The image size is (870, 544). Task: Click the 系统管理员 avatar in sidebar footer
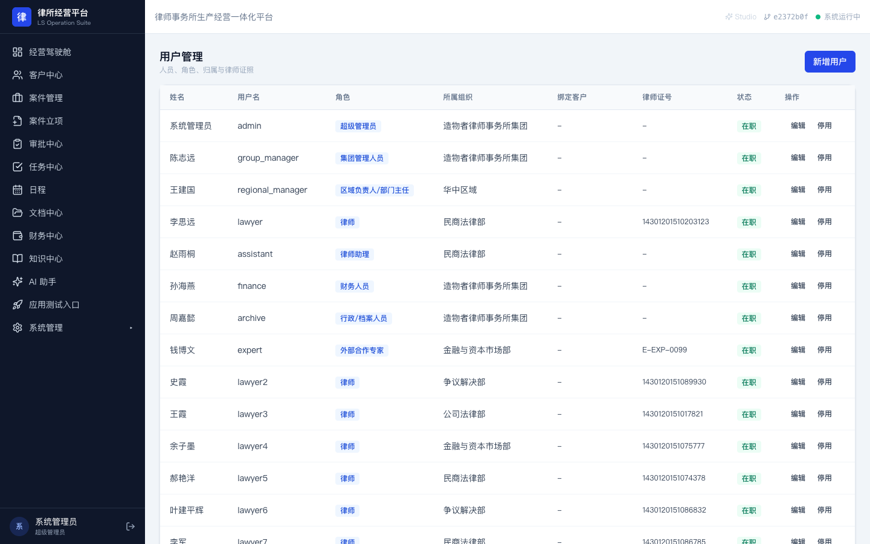click(19, 526)
